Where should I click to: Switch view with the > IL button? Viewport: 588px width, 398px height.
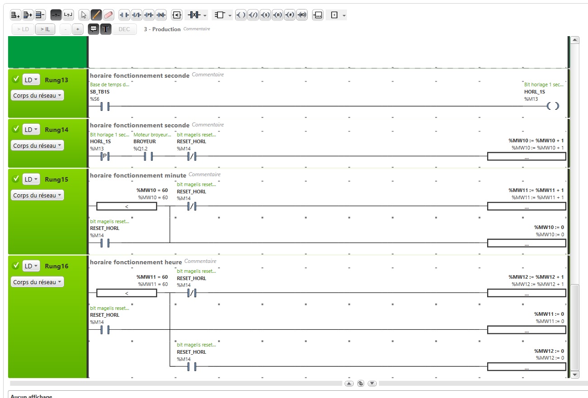pyautogui.click(x=45, y=29)
